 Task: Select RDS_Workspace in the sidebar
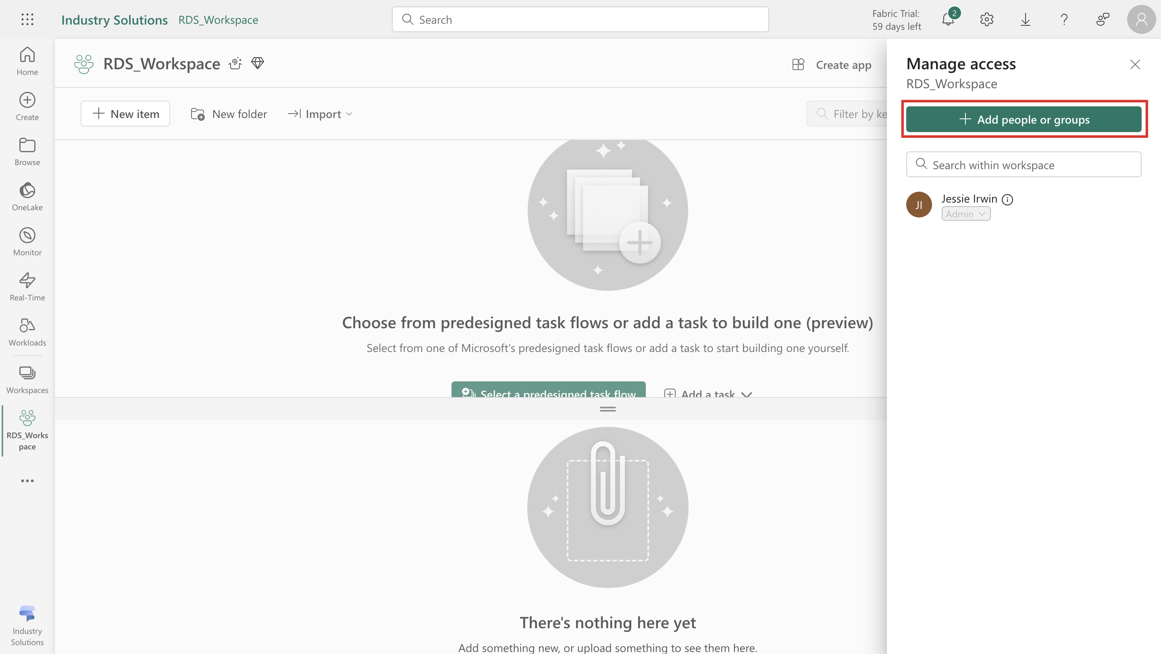tap(27, 430)
